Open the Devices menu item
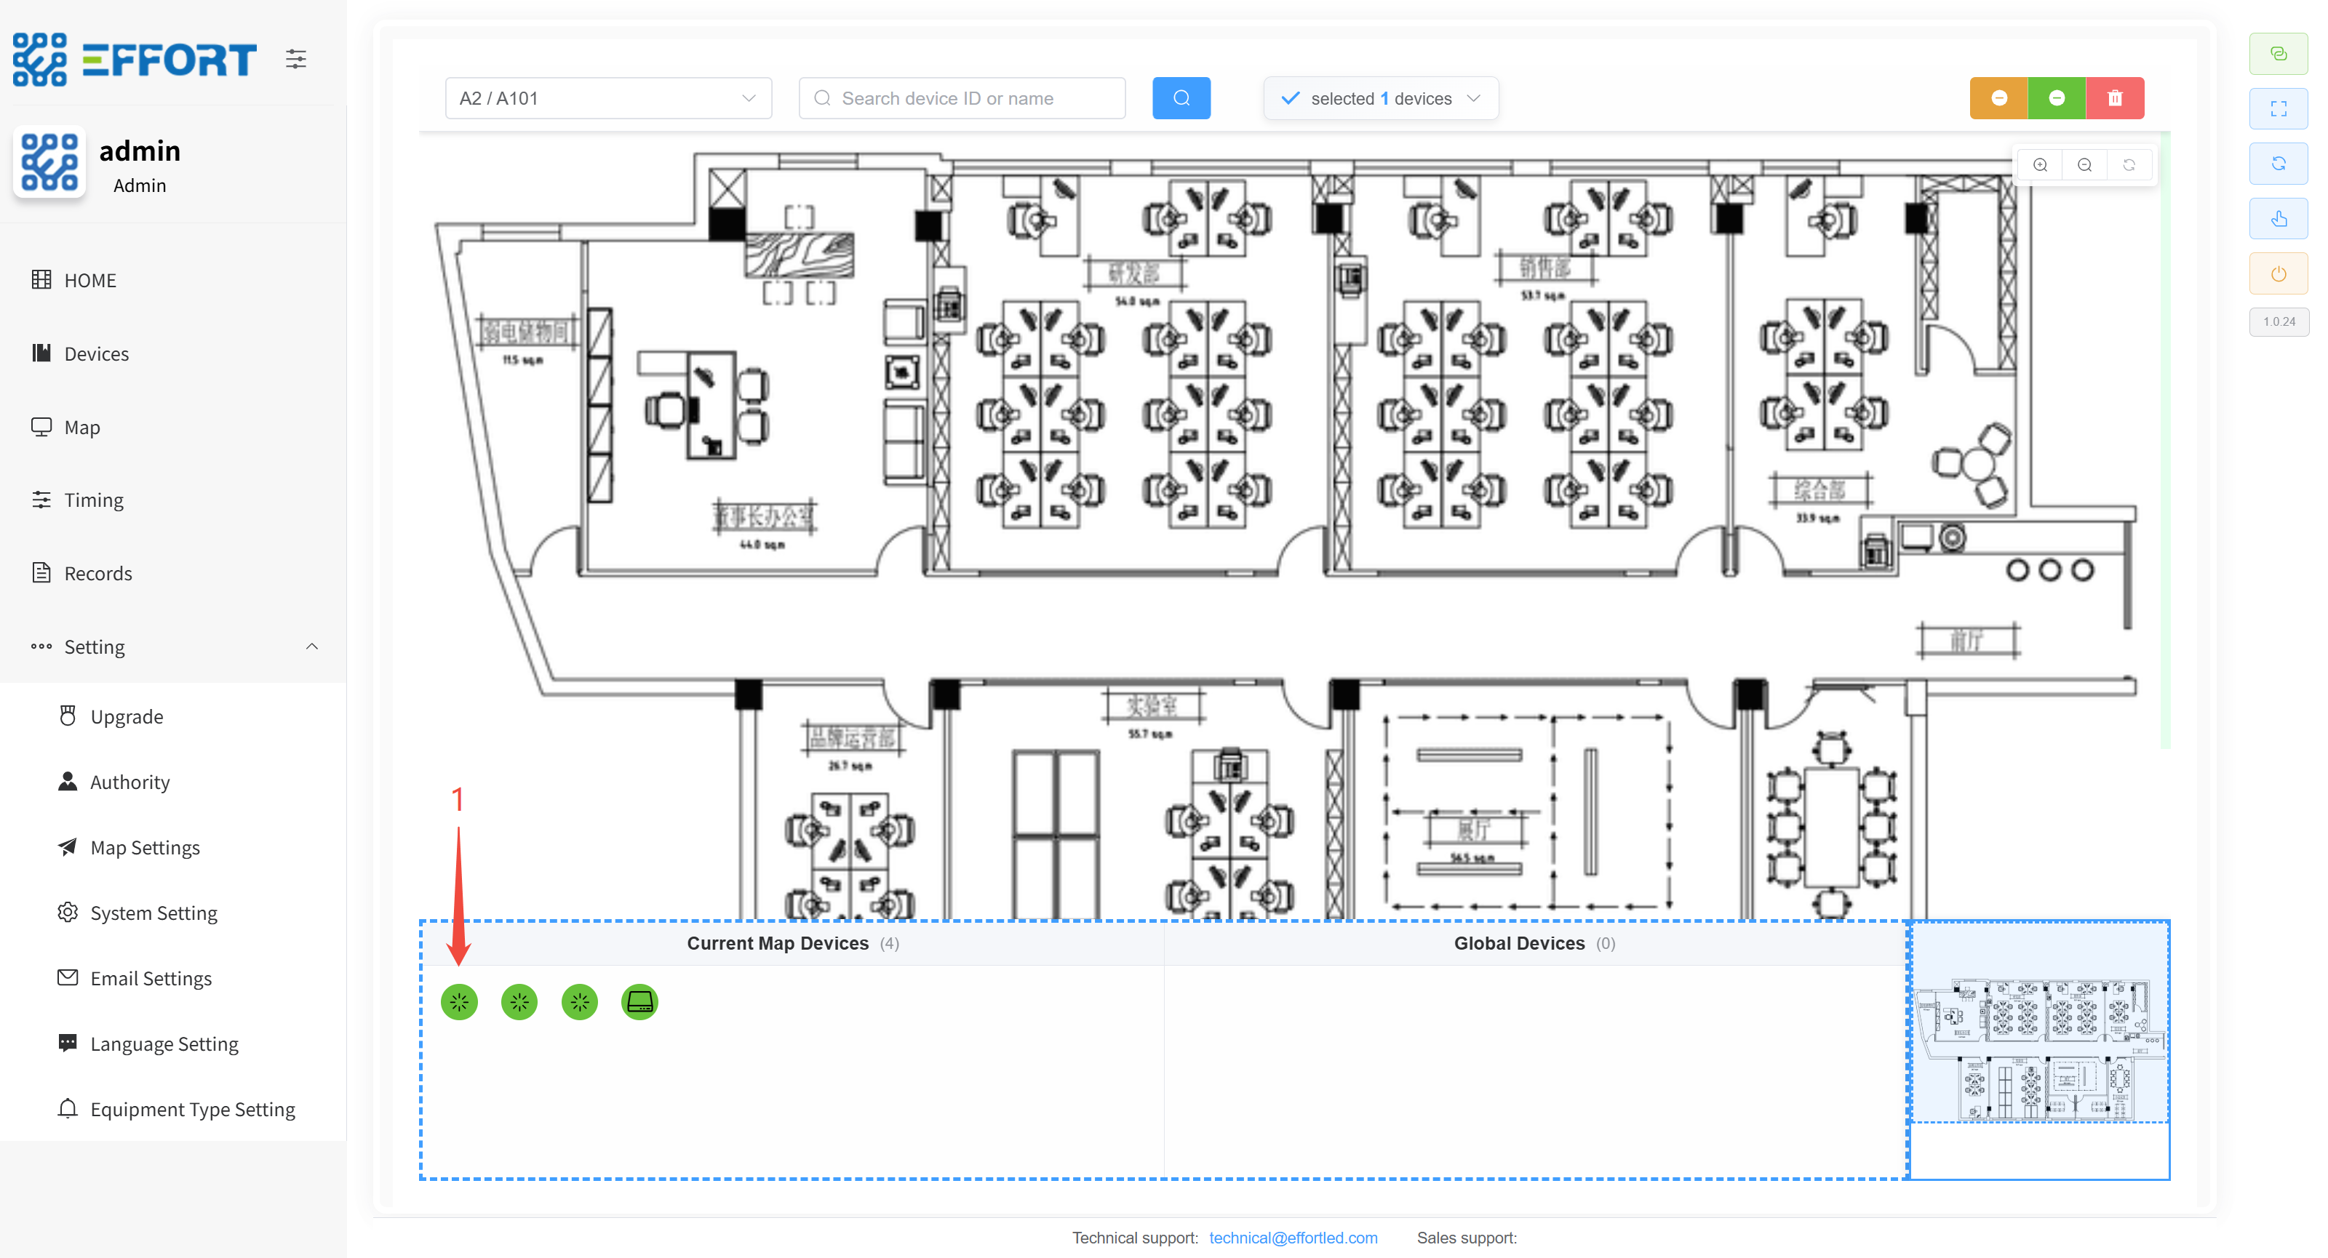This screenshot has width=2328, height=1258. pos(96,354)
